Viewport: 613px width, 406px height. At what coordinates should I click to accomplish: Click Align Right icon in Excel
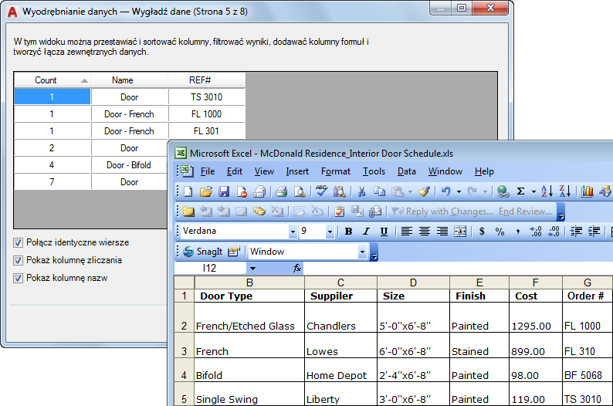tap(442, 232)
